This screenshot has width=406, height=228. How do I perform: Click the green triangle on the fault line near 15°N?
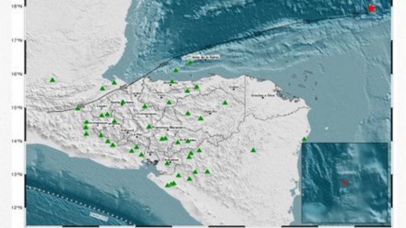[78, 108]
